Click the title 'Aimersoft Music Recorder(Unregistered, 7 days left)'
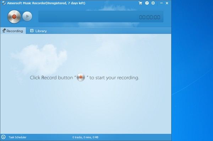Screen dimensions: 213x141 point(46,3)
